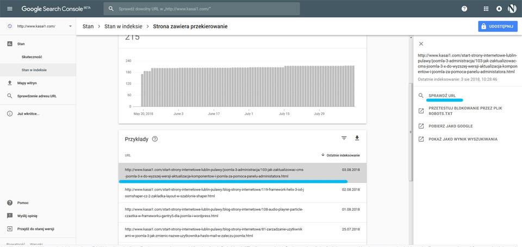The height and width of the screenshot is (247, 522).
Task: Click the Wyślij opinię feedback icon
Action: [x=10, y=216]
